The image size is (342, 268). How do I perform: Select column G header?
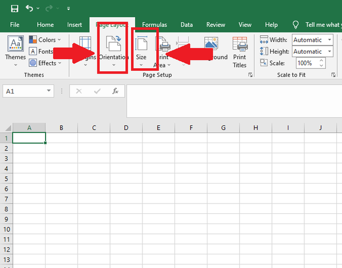[223, 128]
